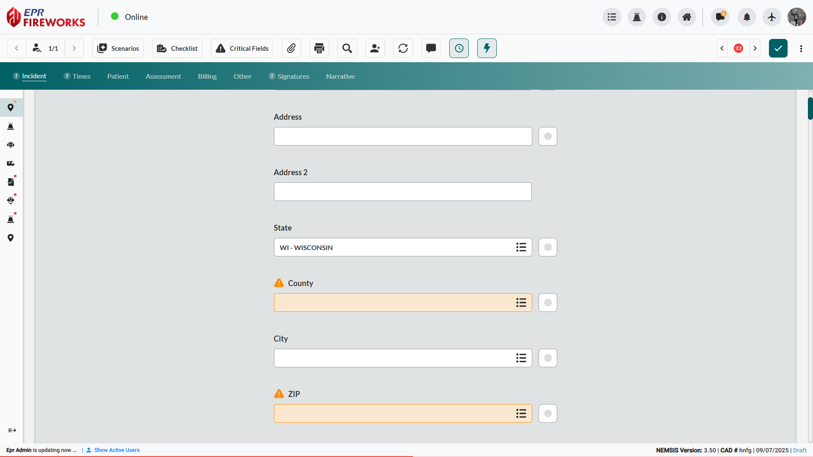Open the search magnifier tool
The height and width of the screenshot is (457, 813).
347,48
